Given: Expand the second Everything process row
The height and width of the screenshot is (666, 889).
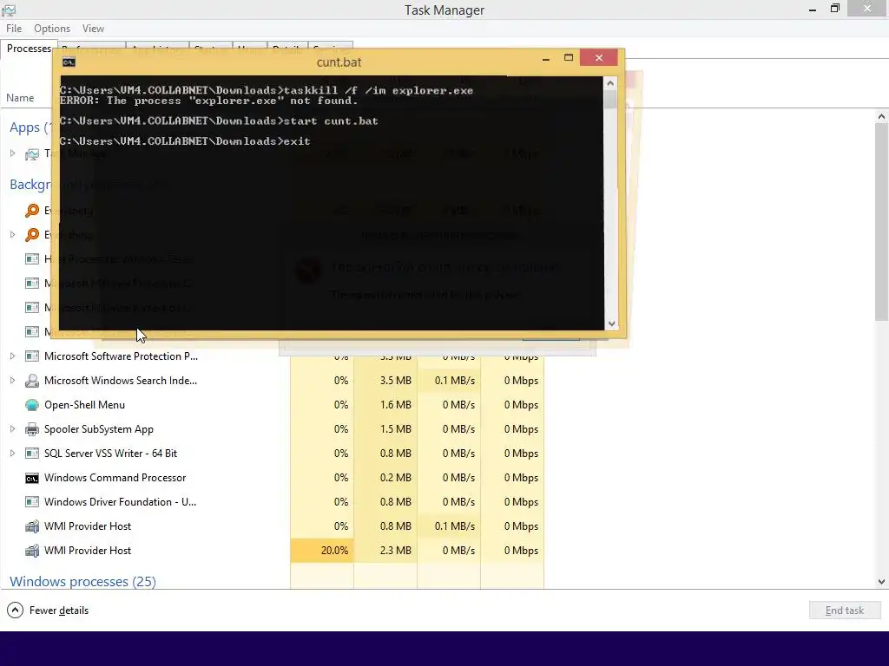Looking at the screenshot, I should 12,234.
